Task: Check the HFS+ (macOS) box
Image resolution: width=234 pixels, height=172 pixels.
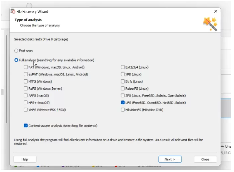Action: pos(26,103)
